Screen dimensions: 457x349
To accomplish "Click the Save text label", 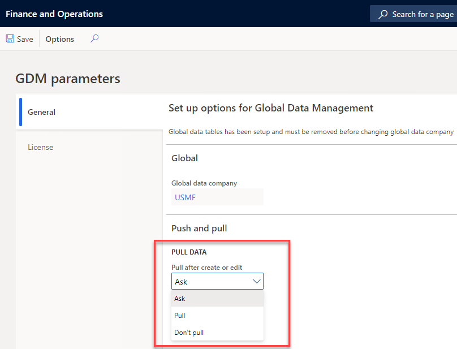I will pos(25,38).
